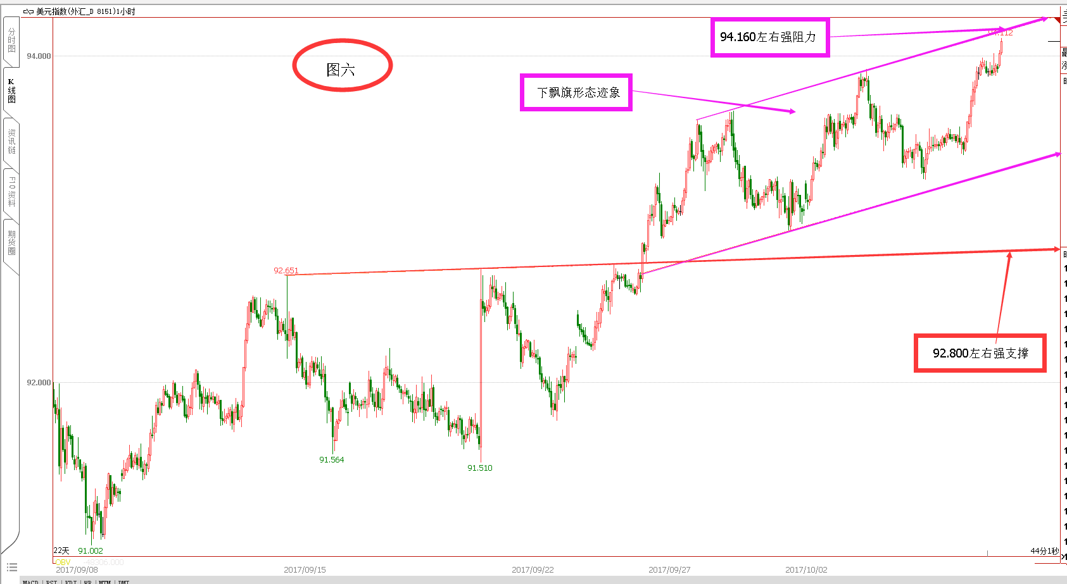Select the RSI indicator tab
Viewport: 1067px width, 584px height.
(x=51, y=581)
